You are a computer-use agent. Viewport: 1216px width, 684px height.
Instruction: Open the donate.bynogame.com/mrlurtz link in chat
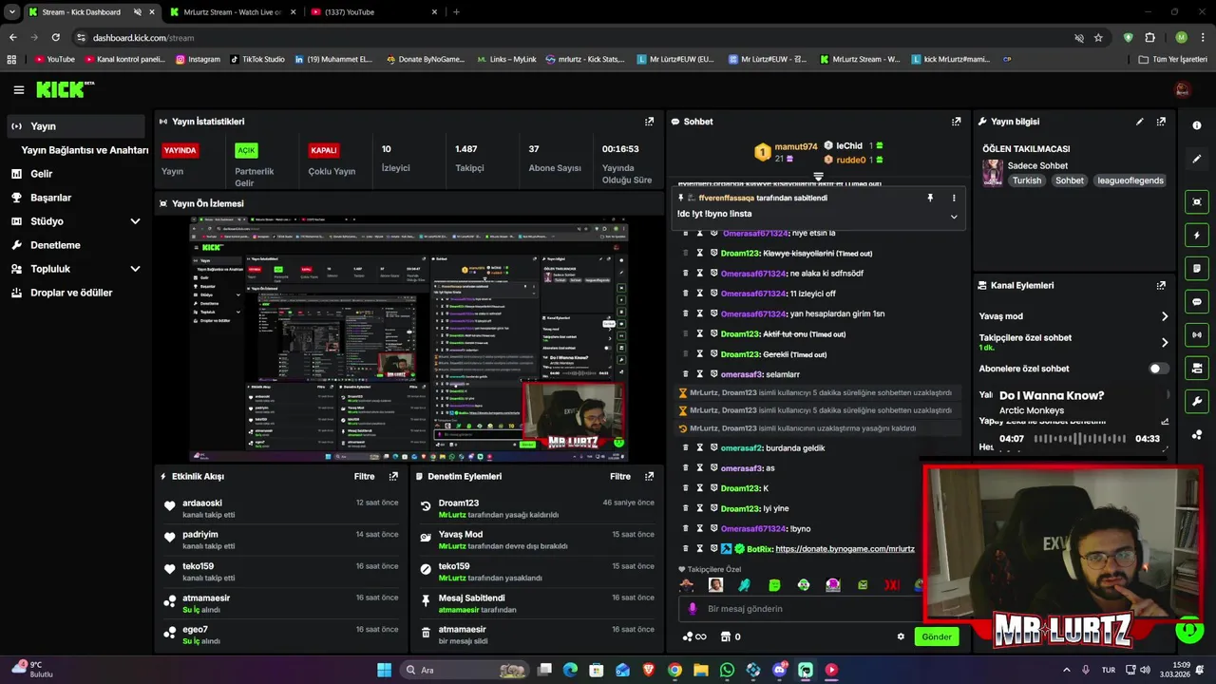click(x=845, y=549)
